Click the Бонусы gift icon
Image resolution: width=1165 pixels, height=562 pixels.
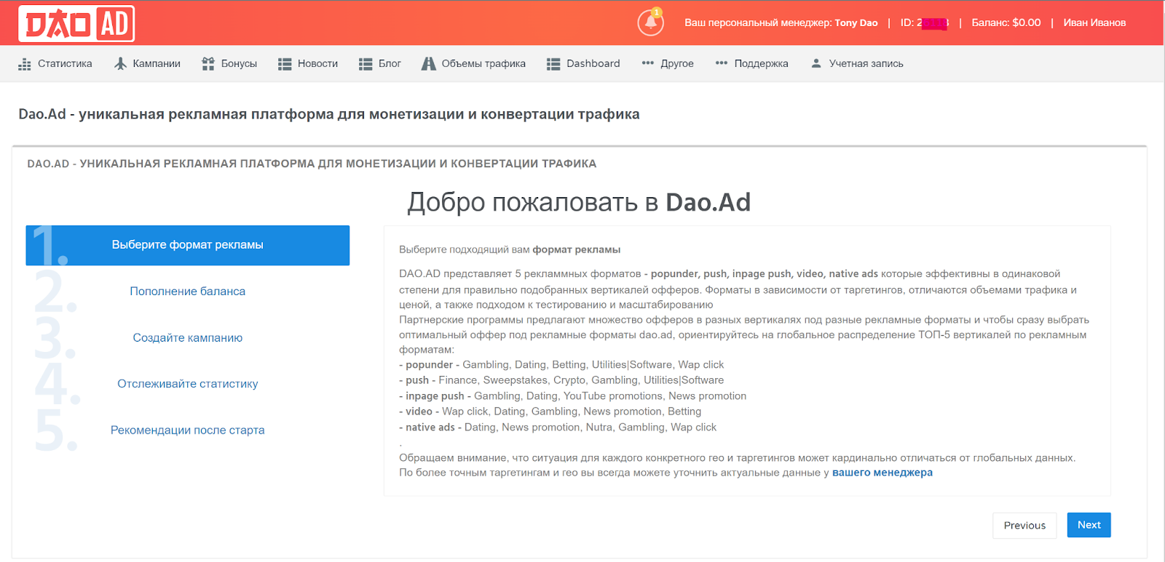208,64
